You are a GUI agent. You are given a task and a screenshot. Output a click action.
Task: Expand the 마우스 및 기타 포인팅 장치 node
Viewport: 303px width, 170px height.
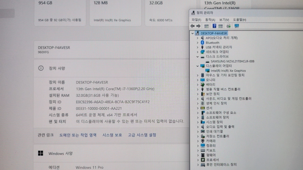point(198,75)
